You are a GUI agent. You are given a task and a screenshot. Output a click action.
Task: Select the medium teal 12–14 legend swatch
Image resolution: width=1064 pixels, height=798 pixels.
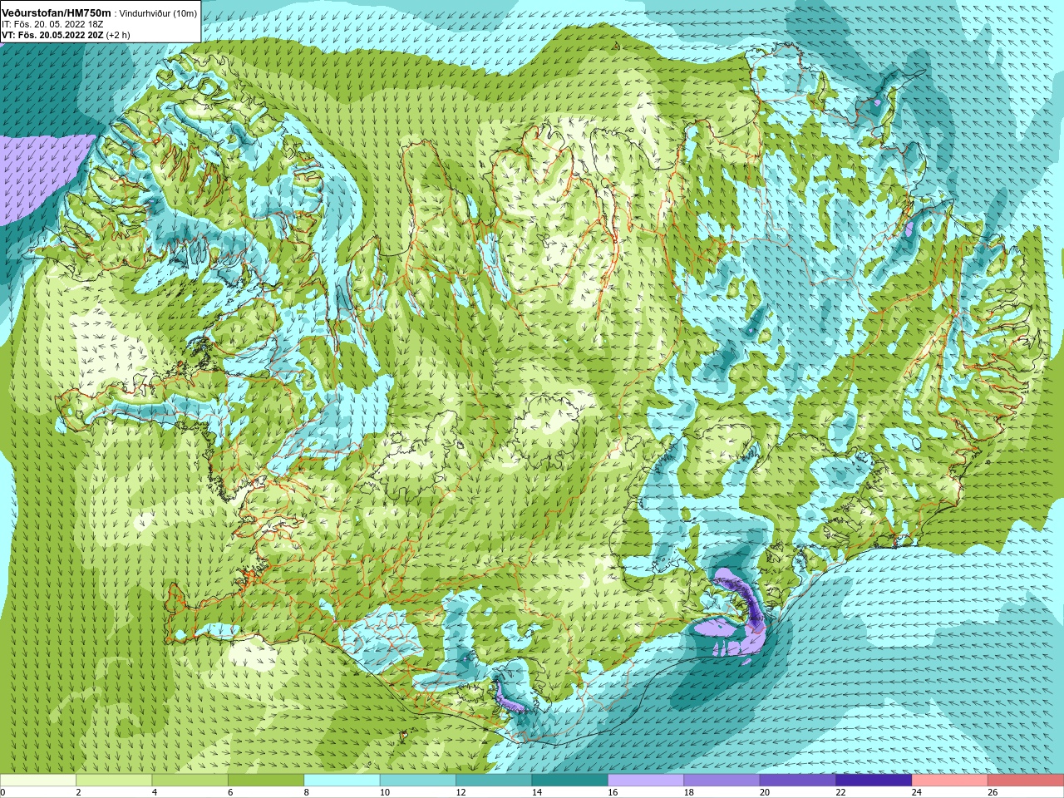(x=494, y=781)
